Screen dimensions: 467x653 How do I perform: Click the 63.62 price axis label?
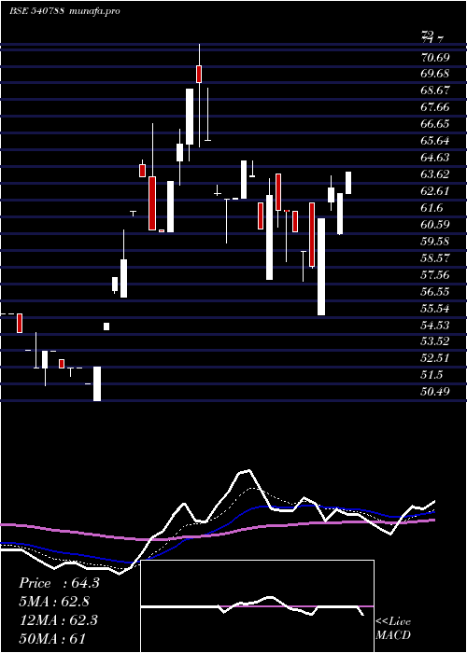click(x=435, y=174)
